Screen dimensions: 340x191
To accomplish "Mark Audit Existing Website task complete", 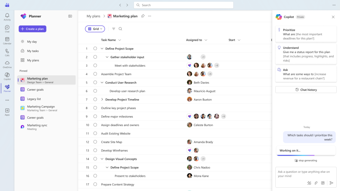I will (95, 133).
